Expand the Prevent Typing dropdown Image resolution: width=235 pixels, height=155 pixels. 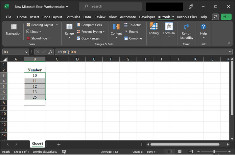coord(104,32)
